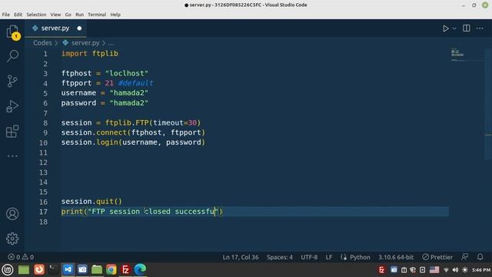Screen dimensions: 492x277
Task: Expand the run options dropdown arrow
Action: pos(454,28)
